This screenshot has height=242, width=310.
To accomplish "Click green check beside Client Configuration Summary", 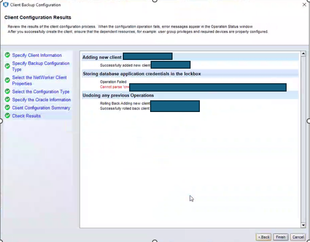I will click(7, 108).
